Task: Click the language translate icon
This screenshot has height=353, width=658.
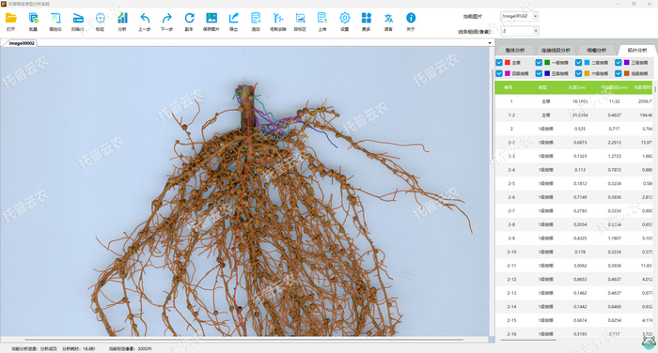Action: coord(388,18)
